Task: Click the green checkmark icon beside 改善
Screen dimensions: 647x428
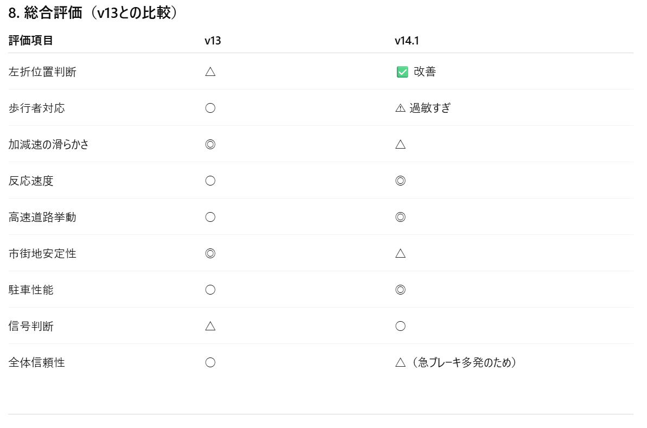Action: pos(402,72)
